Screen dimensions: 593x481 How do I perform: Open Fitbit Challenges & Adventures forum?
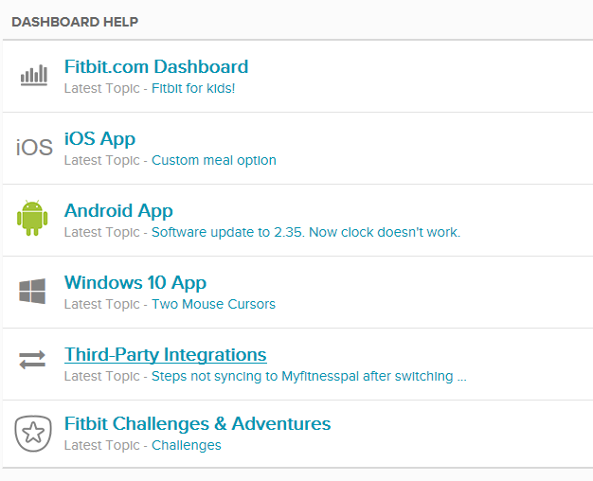(198, 424)
